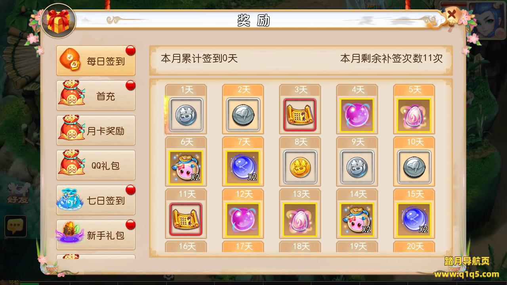Viewport: 507px width, 285px height.
Task: Switch to the 首充 first recharge tab
Action: pos(96,96)
